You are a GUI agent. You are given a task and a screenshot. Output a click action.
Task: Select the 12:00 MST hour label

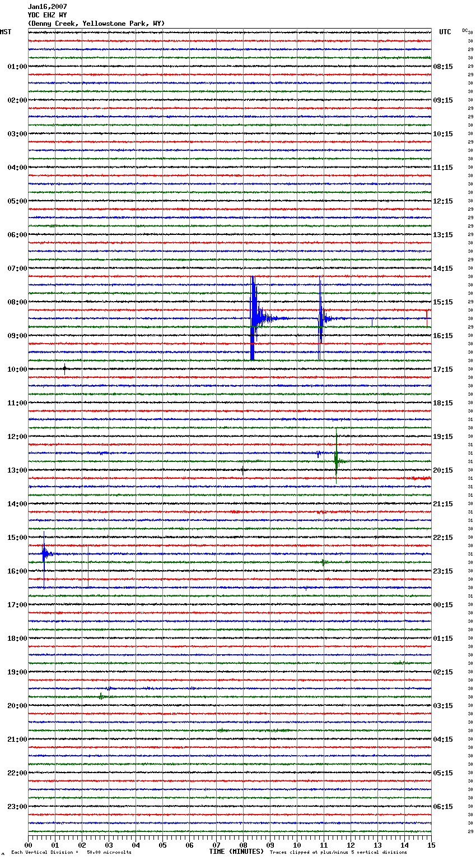[x=17, y=437]
